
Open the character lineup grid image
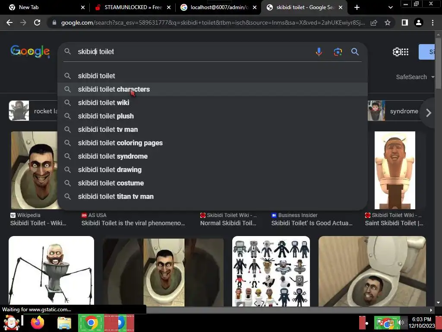[271, 271]
